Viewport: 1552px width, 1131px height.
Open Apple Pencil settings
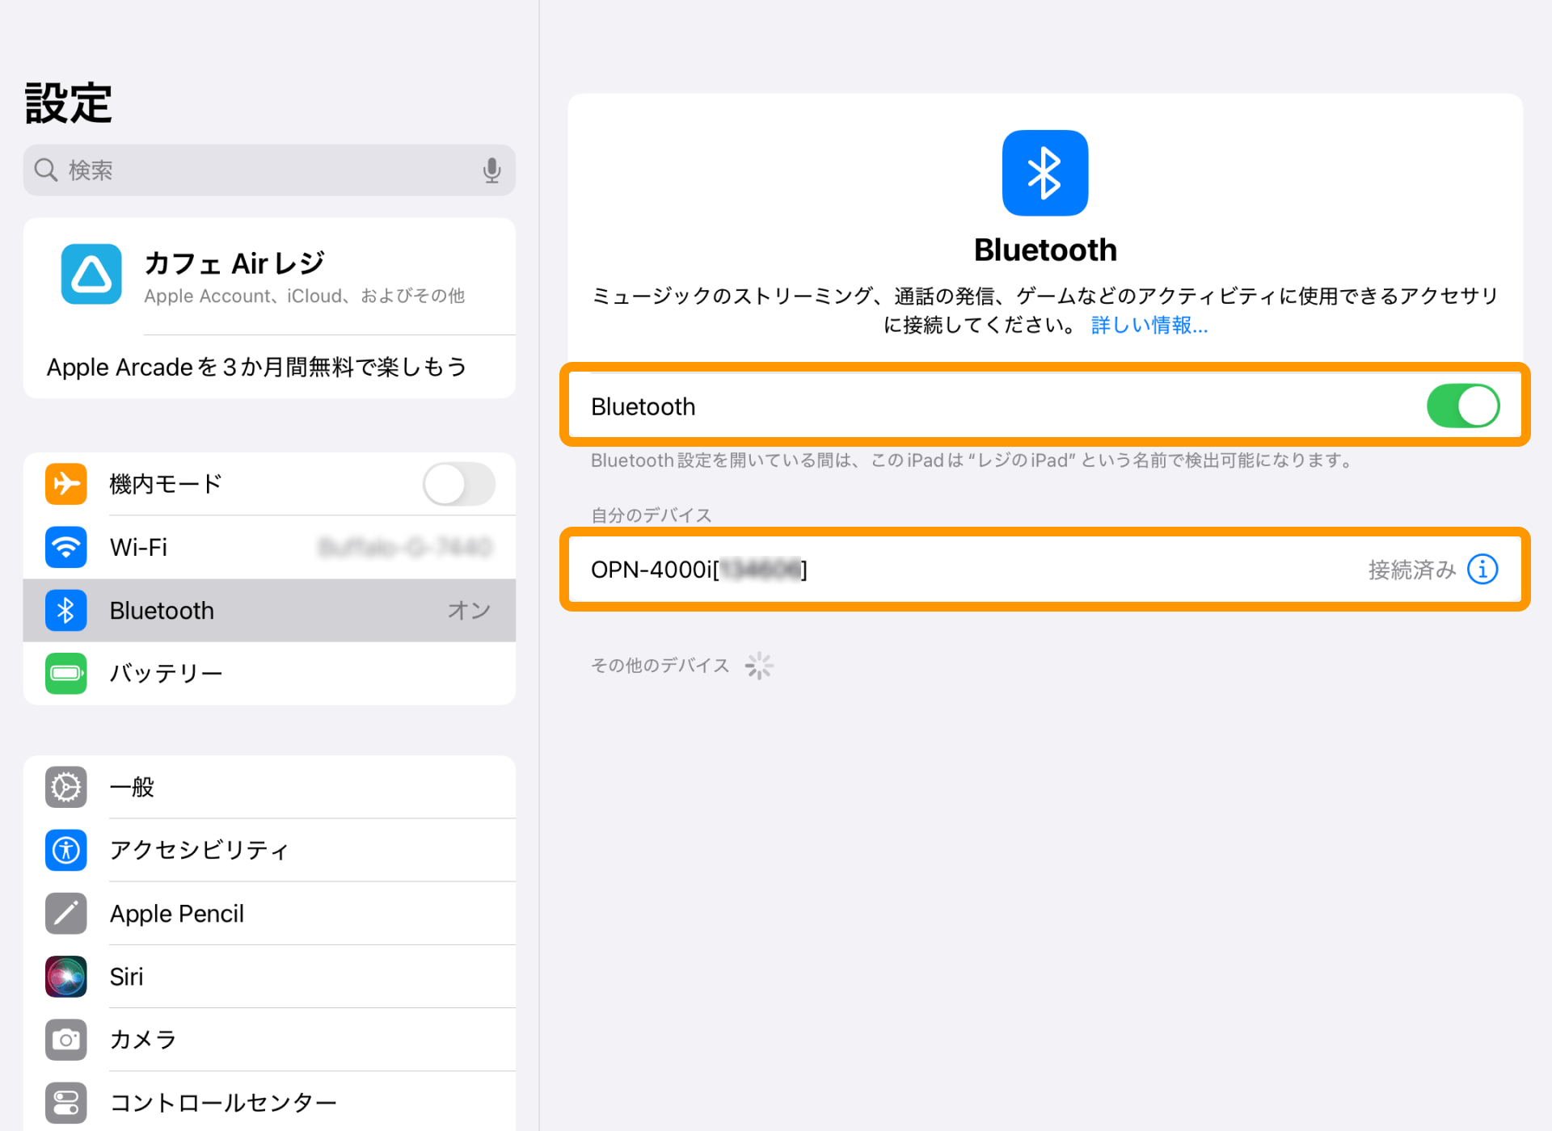pos(269,913)
